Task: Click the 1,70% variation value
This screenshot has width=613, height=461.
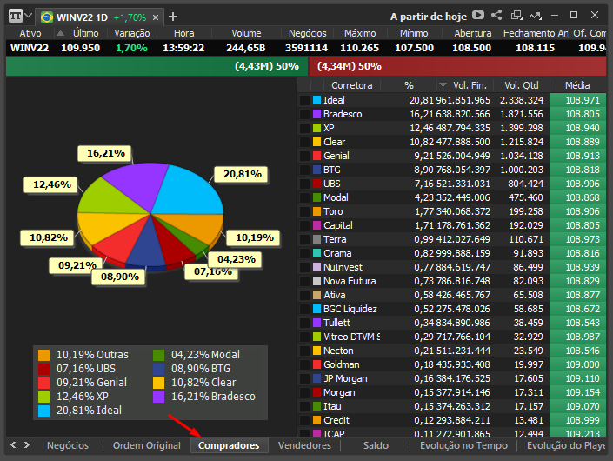Action: [131, 48]
